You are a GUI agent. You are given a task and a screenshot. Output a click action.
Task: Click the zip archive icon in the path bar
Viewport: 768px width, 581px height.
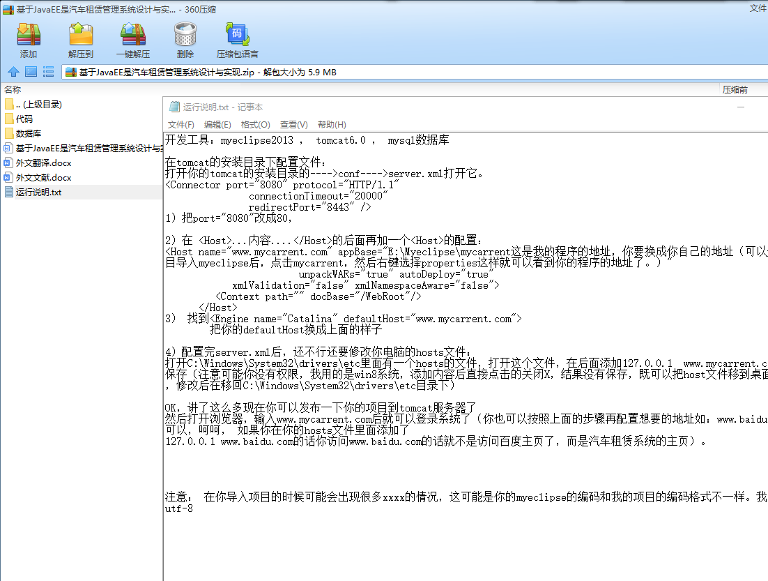71,73
